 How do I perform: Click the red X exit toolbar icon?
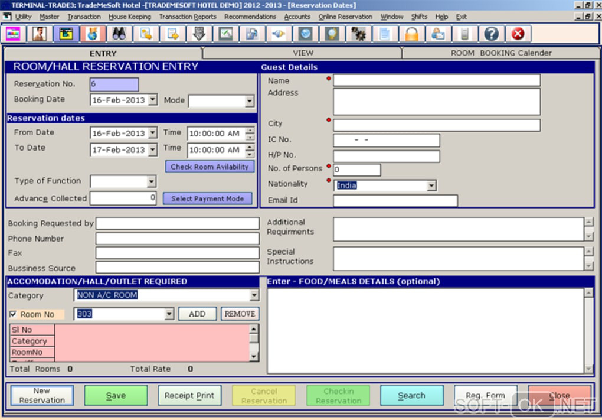coord(518,34)
